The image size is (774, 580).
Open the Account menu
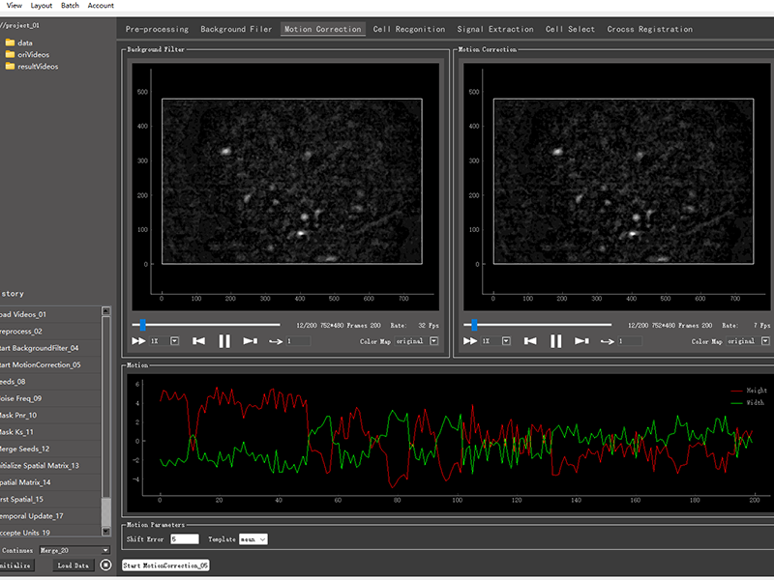click(x=101, y=6)
